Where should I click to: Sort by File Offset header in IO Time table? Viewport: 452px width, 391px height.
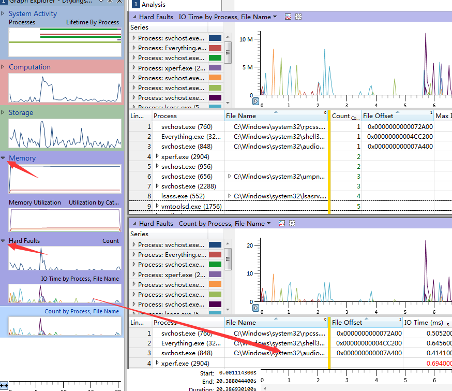tap(398, 115)
